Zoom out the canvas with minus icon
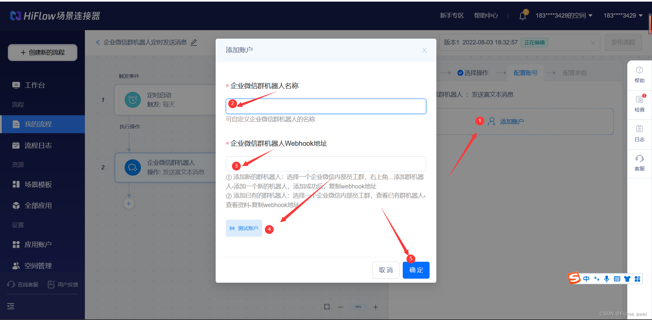The height and width of the screenshot is (320, 652). coord(341,307)
